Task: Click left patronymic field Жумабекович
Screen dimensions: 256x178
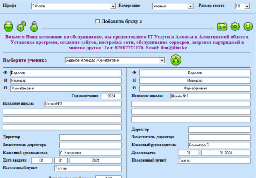Action: point(66,88)
